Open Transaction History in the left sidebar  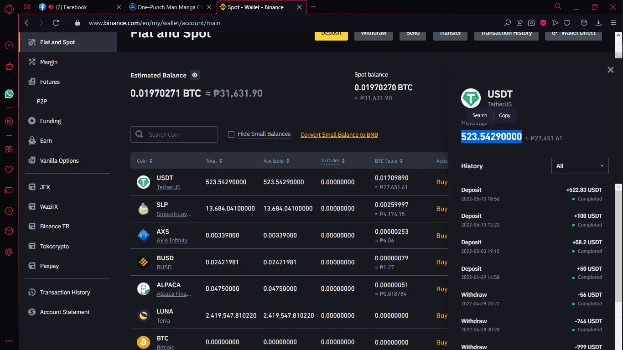(x=68, y=293)
